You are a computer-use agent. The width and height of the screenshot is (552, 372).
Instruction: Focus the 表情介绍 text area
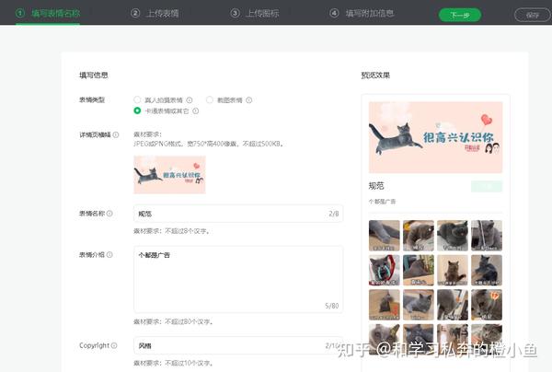(x=238, y=279)
